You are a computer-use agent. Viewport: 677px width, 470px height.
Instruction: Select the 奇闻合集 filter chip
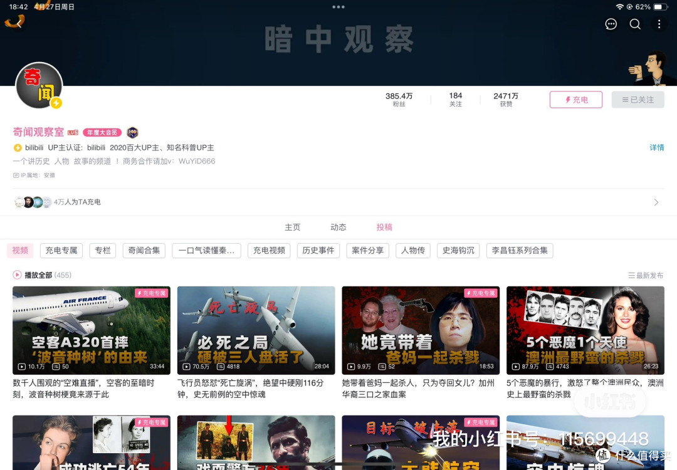144,250
